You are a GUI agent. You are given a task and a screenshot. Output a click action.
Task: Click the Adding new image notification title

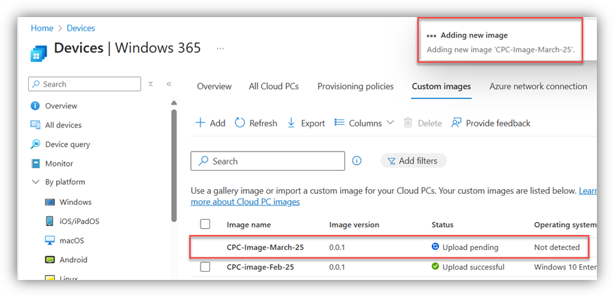[474, 36]
